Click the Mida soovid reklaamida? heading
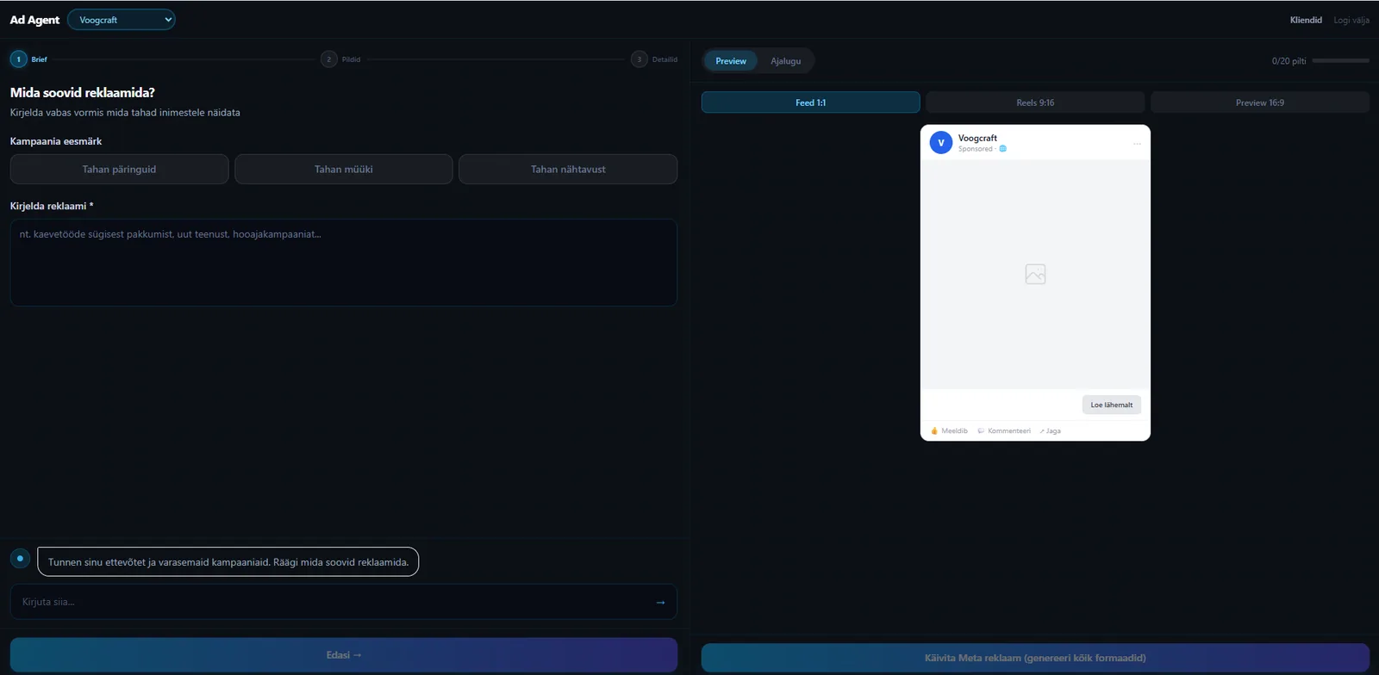Image resolution: width=1379 pixels, height=675 pixels. point(83,93)
